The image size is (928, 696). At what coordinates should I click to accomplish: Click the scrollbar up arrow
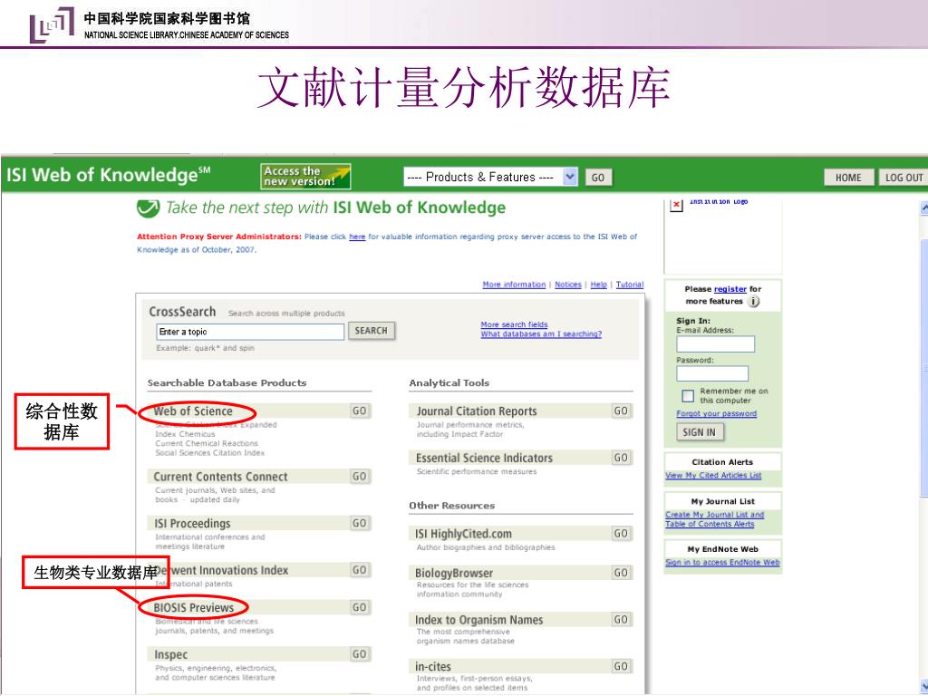click(923, 208)
